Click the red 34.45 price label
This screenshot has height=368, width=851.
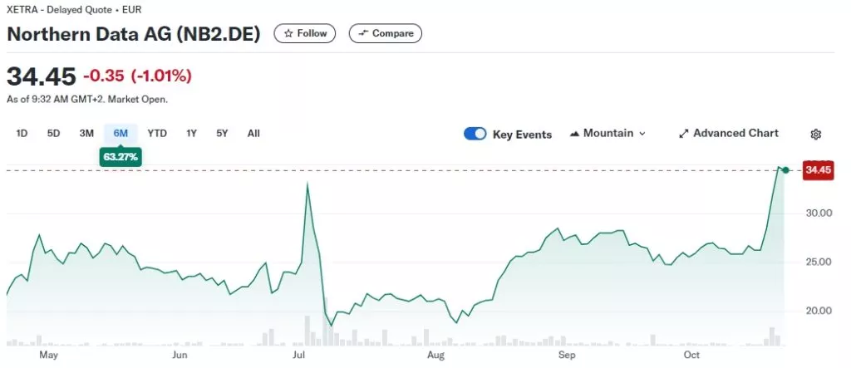(x=818, y=170)
